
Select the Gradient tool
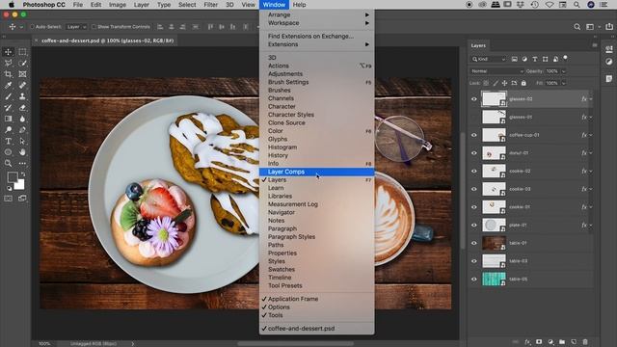pos(8,119)
